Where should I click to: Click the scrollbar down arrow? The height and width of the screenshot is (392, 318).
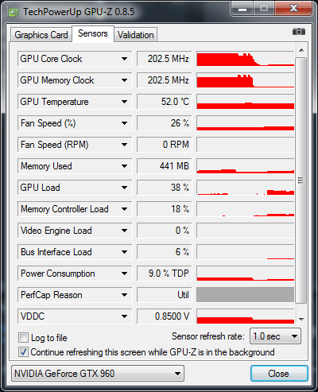coord(301,319)
